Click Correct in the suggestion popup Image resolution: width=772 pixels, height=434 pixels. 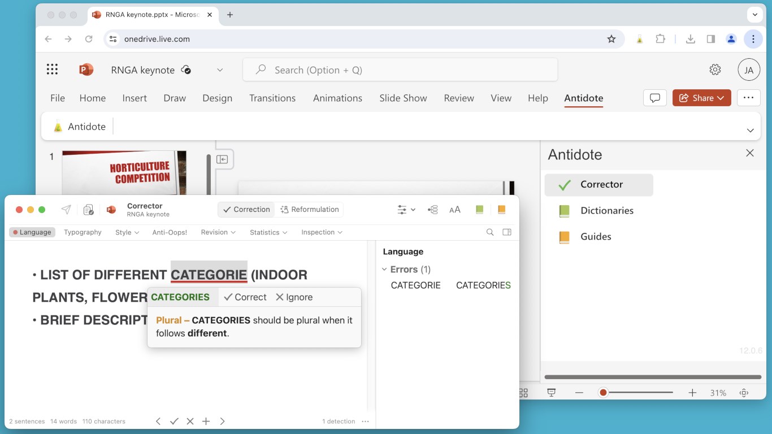tap(245, 297)
